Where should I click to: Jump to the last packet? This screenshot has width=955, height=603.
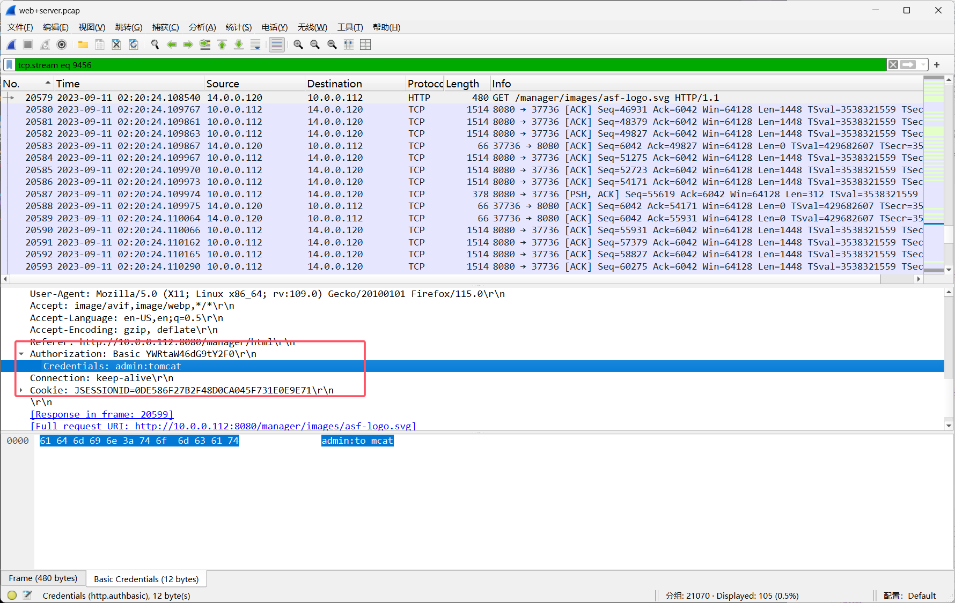coord(239,44)
